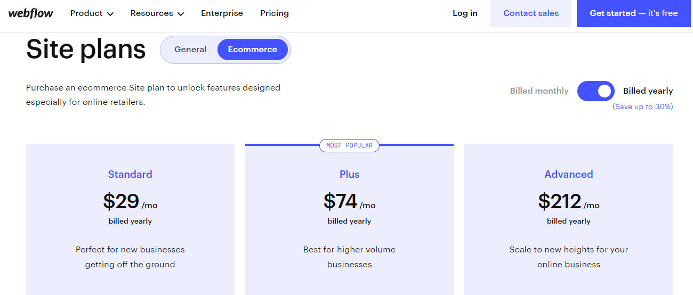Image resolution: width=693 pixels, height=295 pixels.
Task: Click the Save up to 30% text
Action: click(643, 106)
